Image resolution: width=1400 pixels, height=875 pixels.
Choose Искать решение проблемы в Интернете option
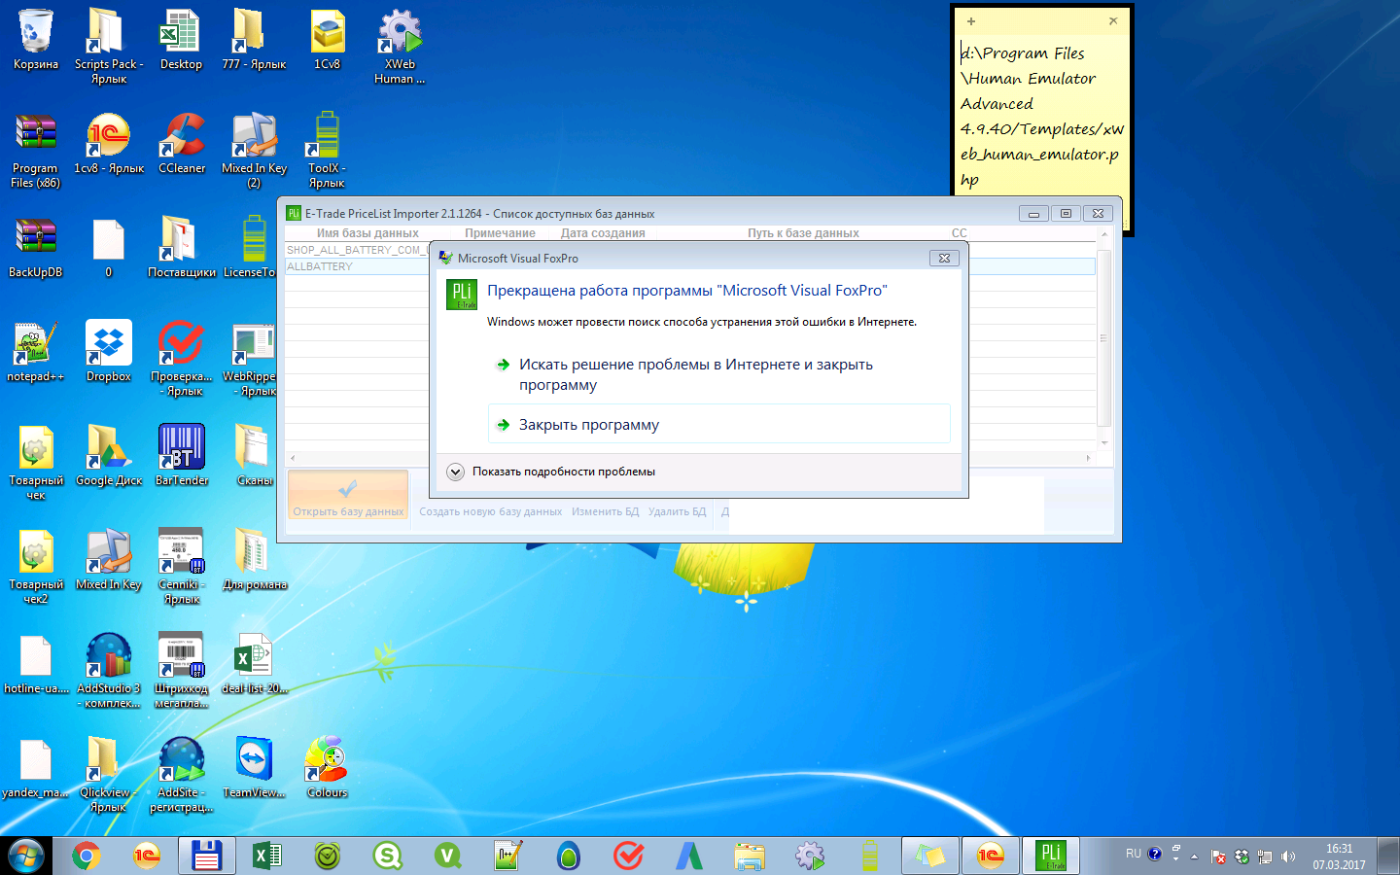click(718, 374)
